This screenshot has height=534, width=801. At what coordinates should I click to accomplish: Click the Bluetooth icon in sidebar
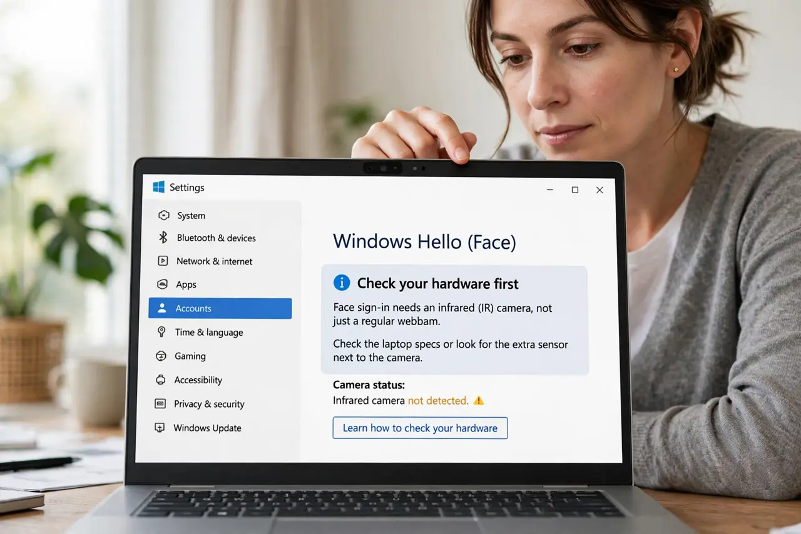[x=163, y=238]
